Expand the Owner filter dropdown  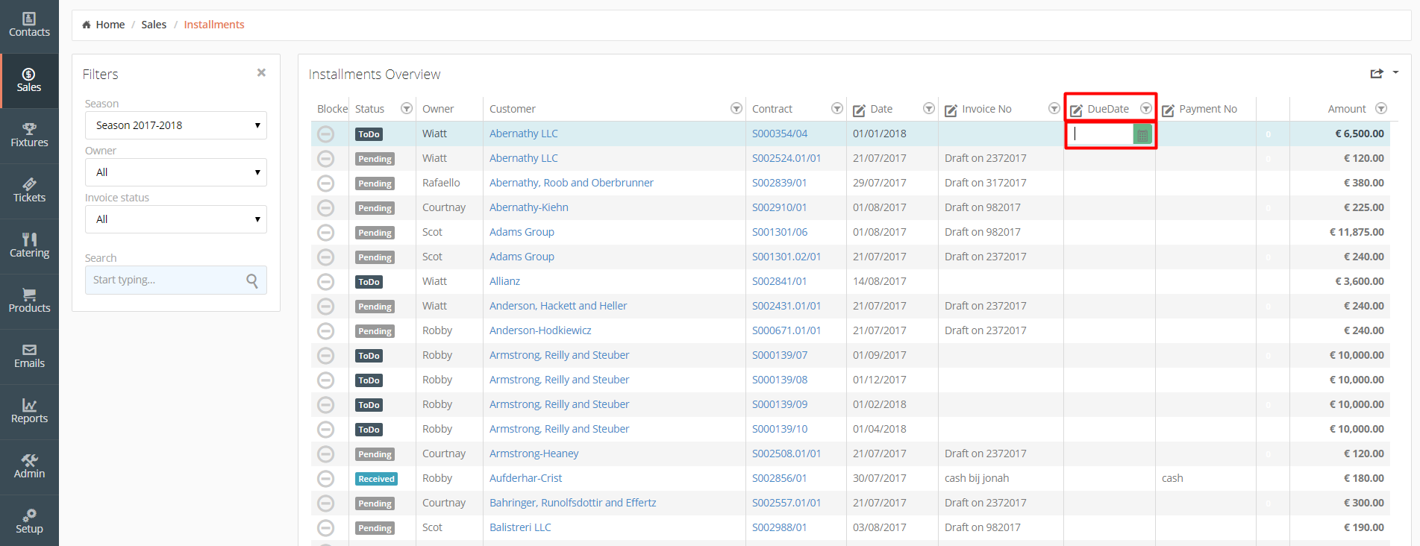[175, 172]
